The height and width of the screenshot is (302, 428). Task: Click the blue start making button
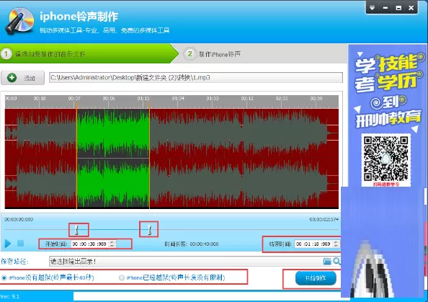click(316, 278)
